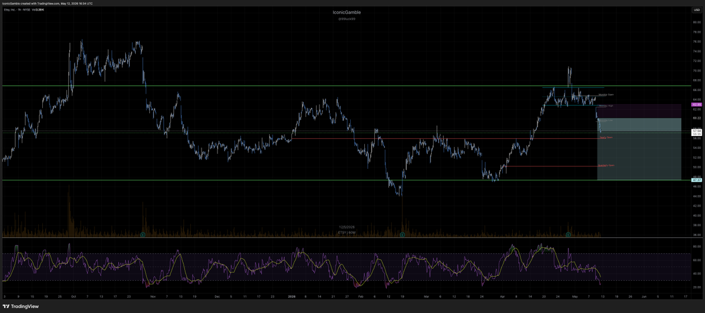Click the 36.00 price axis value

pyautogui.click(x=696, y=235)
